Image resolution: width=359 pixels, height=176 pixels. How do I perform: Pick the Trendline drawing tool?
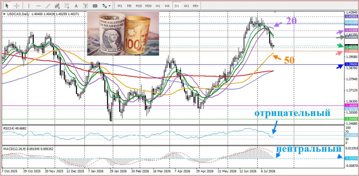(48, 6)
